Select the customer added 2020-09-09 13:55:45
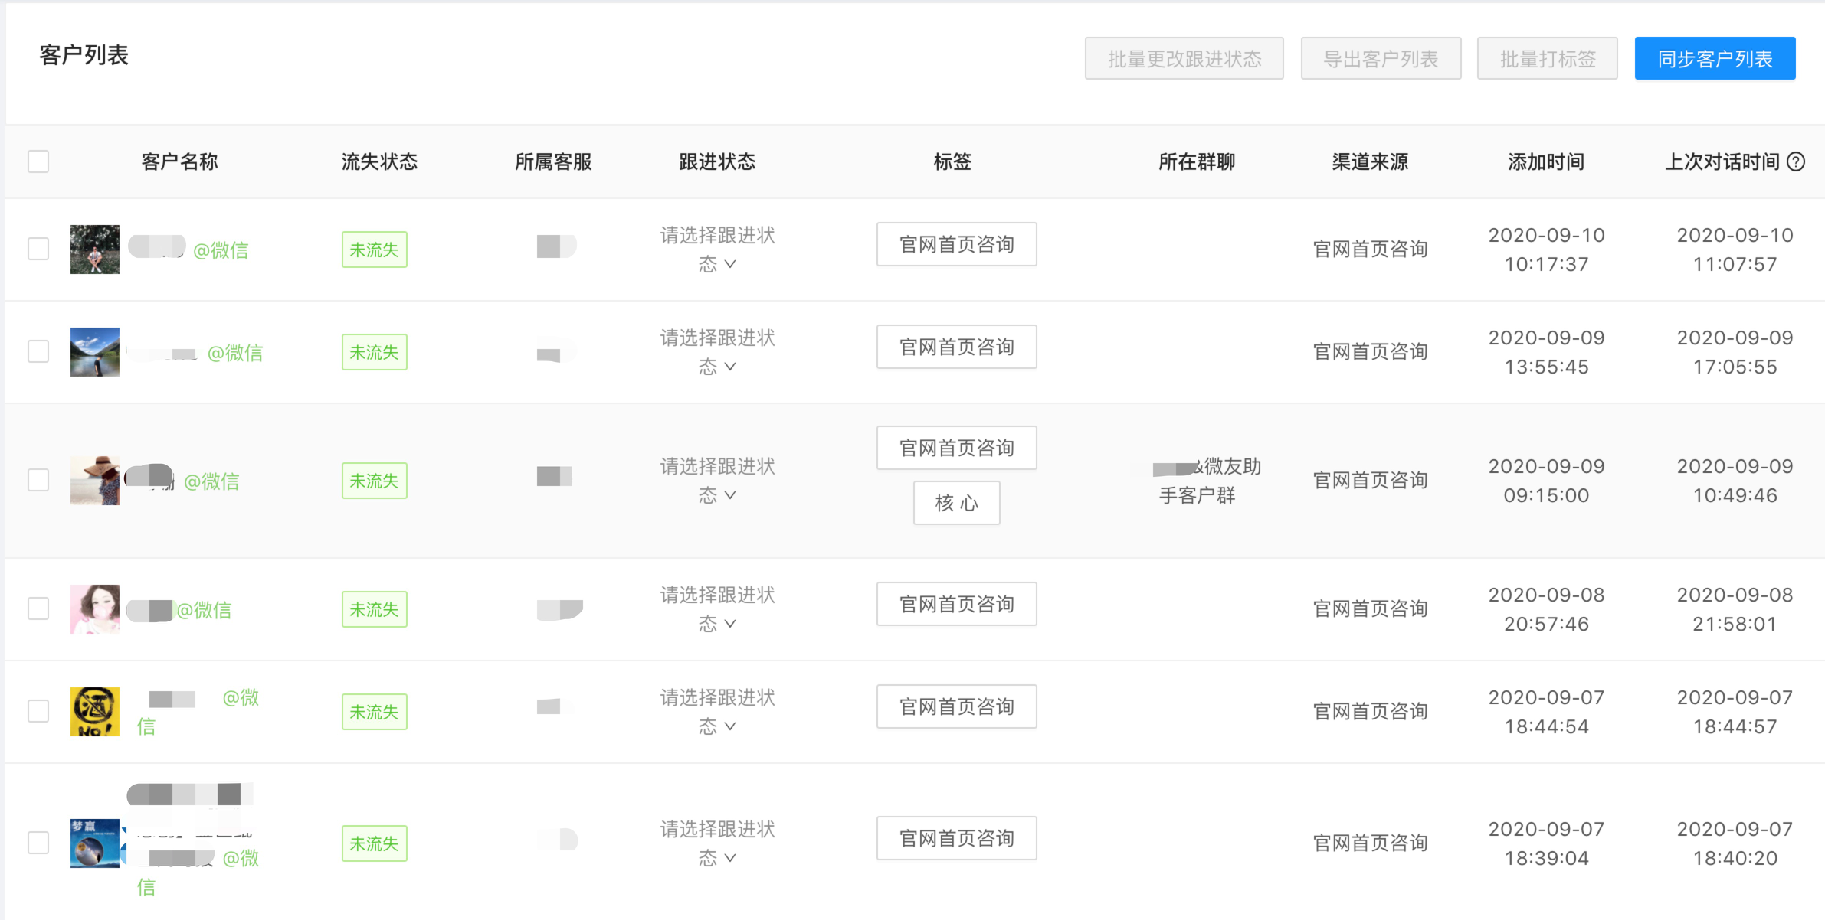 [x=38, y=351]
